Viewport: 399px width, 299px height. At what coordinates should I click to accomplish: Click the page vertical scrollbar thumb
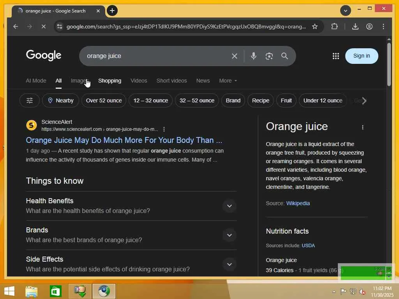click(x=388, y=64)
